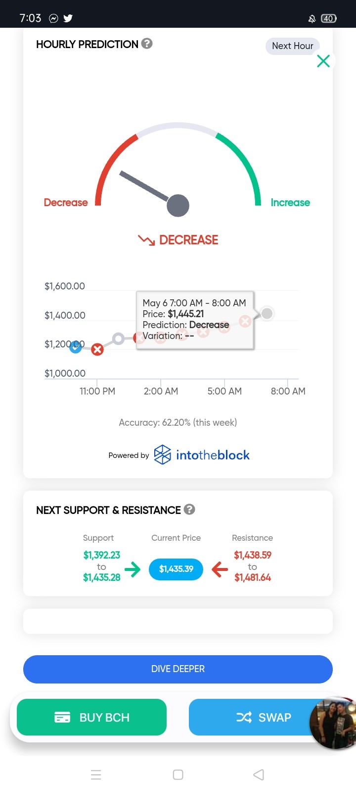The image size is (356, 793).
Task: Tap the Android home square icon
Action: 178,775
